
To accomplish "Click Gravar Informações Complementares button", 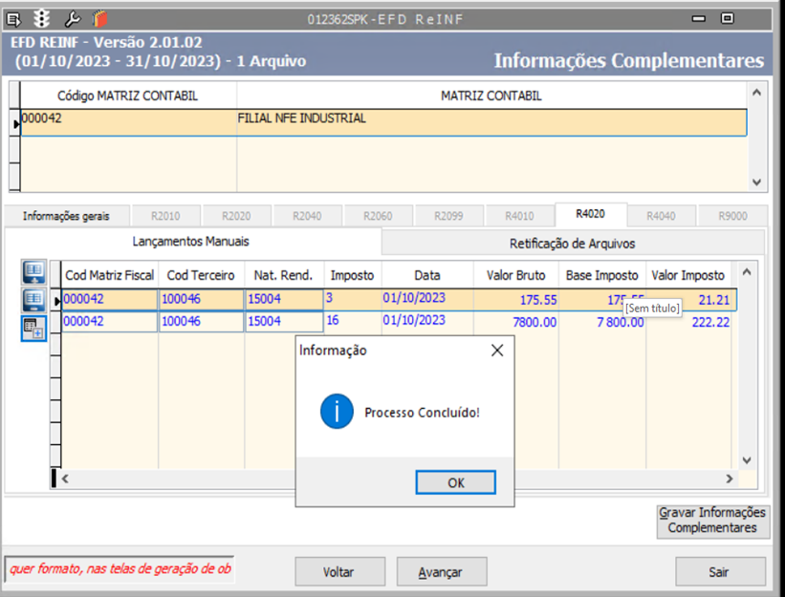I will tap(713, 521).
